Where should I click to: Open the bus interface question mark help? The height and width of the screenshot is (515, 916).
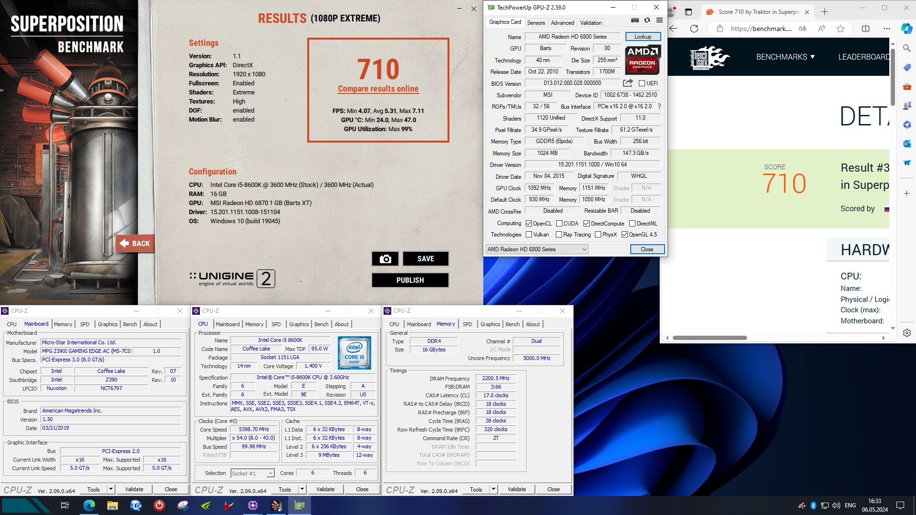659,106
